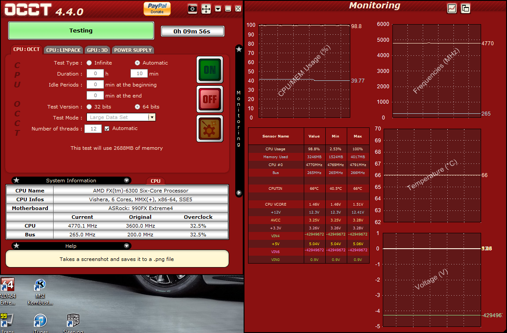The width and height of the screenshot is (507, 333).
Task: Click the Sensor Name column header
Action: coord(276,136)
